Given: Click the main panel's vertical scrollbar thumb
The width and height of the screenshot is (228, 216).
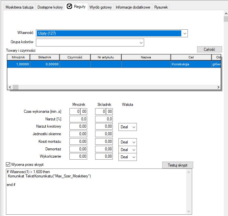Looking at the screenshot, I should (226, 19).
